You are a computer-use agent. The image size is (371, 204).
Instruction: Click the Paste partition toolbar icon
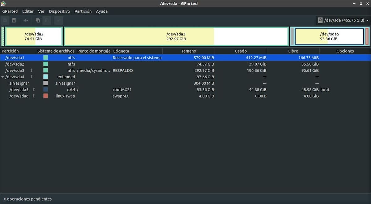point(47,20)
